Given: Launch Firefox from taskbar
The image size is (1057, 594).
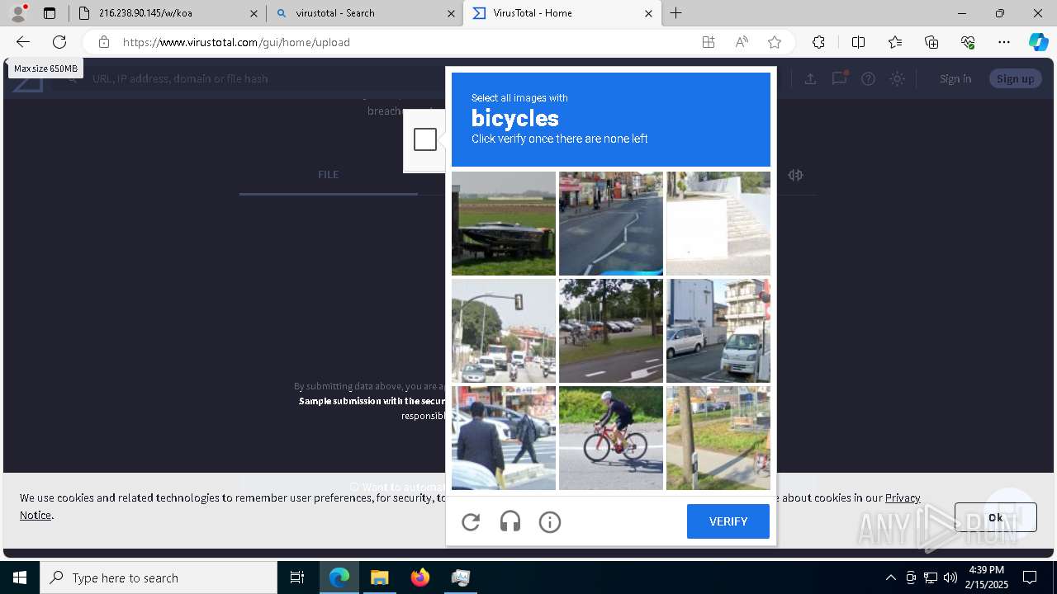Looking at the screenshot, I should pos(420,577).
